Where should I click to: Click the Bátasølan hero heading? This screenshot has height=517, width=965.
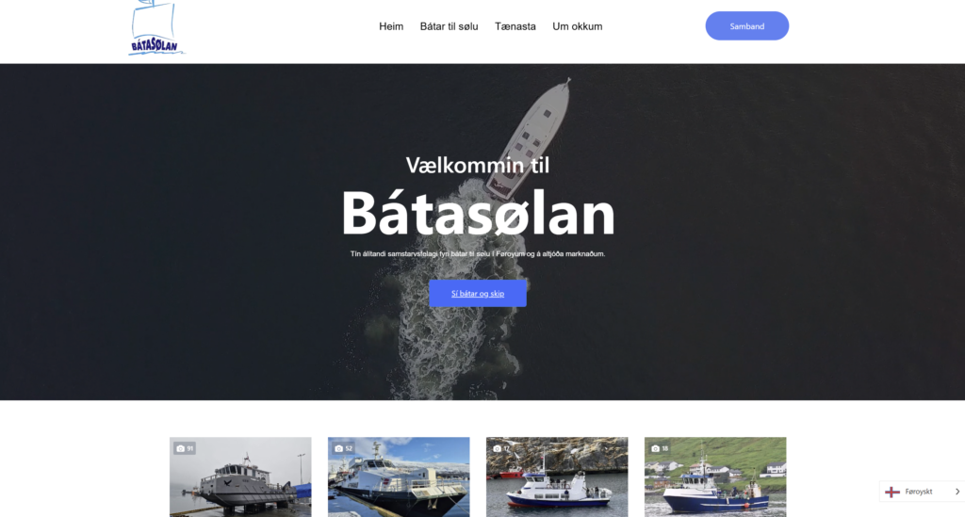click(478, 214)
